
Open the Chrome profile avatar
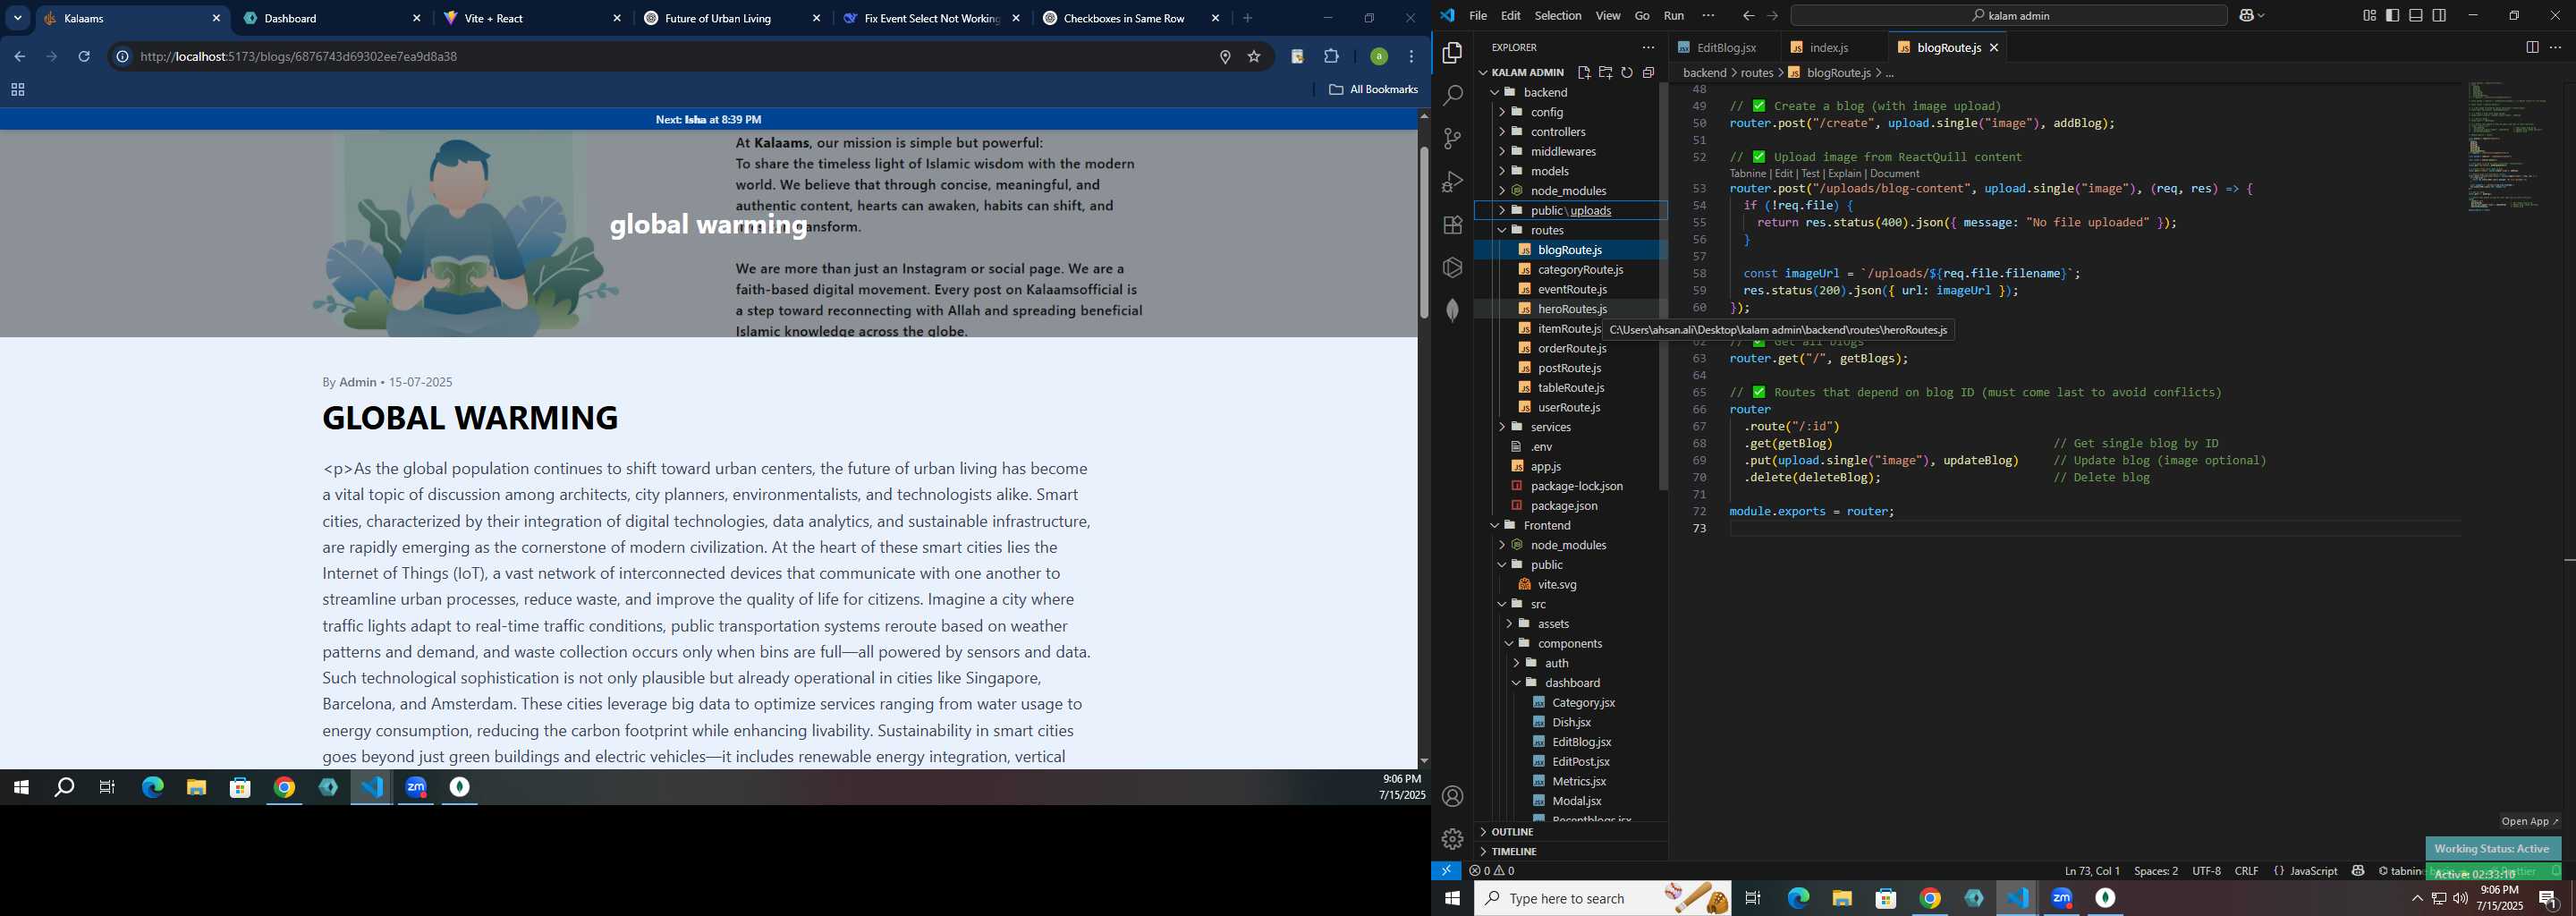point(1379,57)
